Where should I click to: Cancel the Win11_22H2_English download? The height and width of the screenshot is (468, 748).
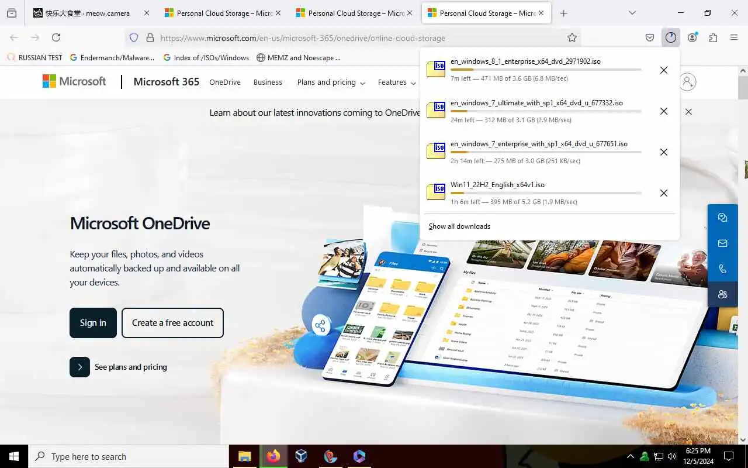tap(663, 193)
